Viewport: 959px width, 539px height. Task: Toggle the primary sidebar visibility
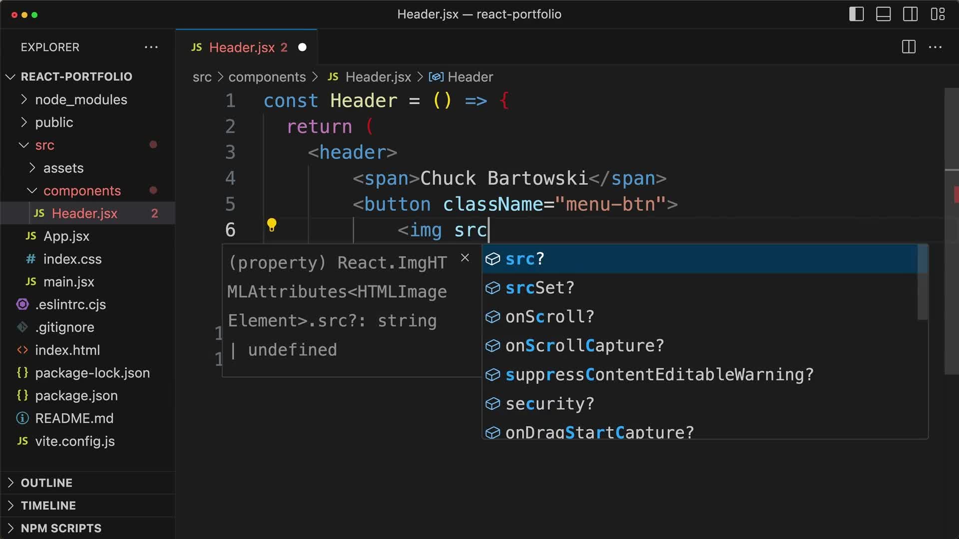(856, 14)
